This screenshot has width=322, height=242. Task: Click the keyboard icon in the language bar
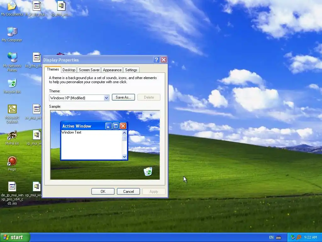tap(279, 238)
